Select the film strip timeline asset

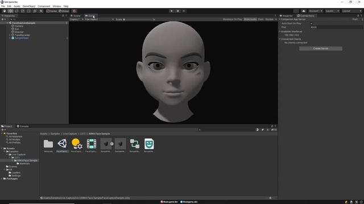point(92,143)
